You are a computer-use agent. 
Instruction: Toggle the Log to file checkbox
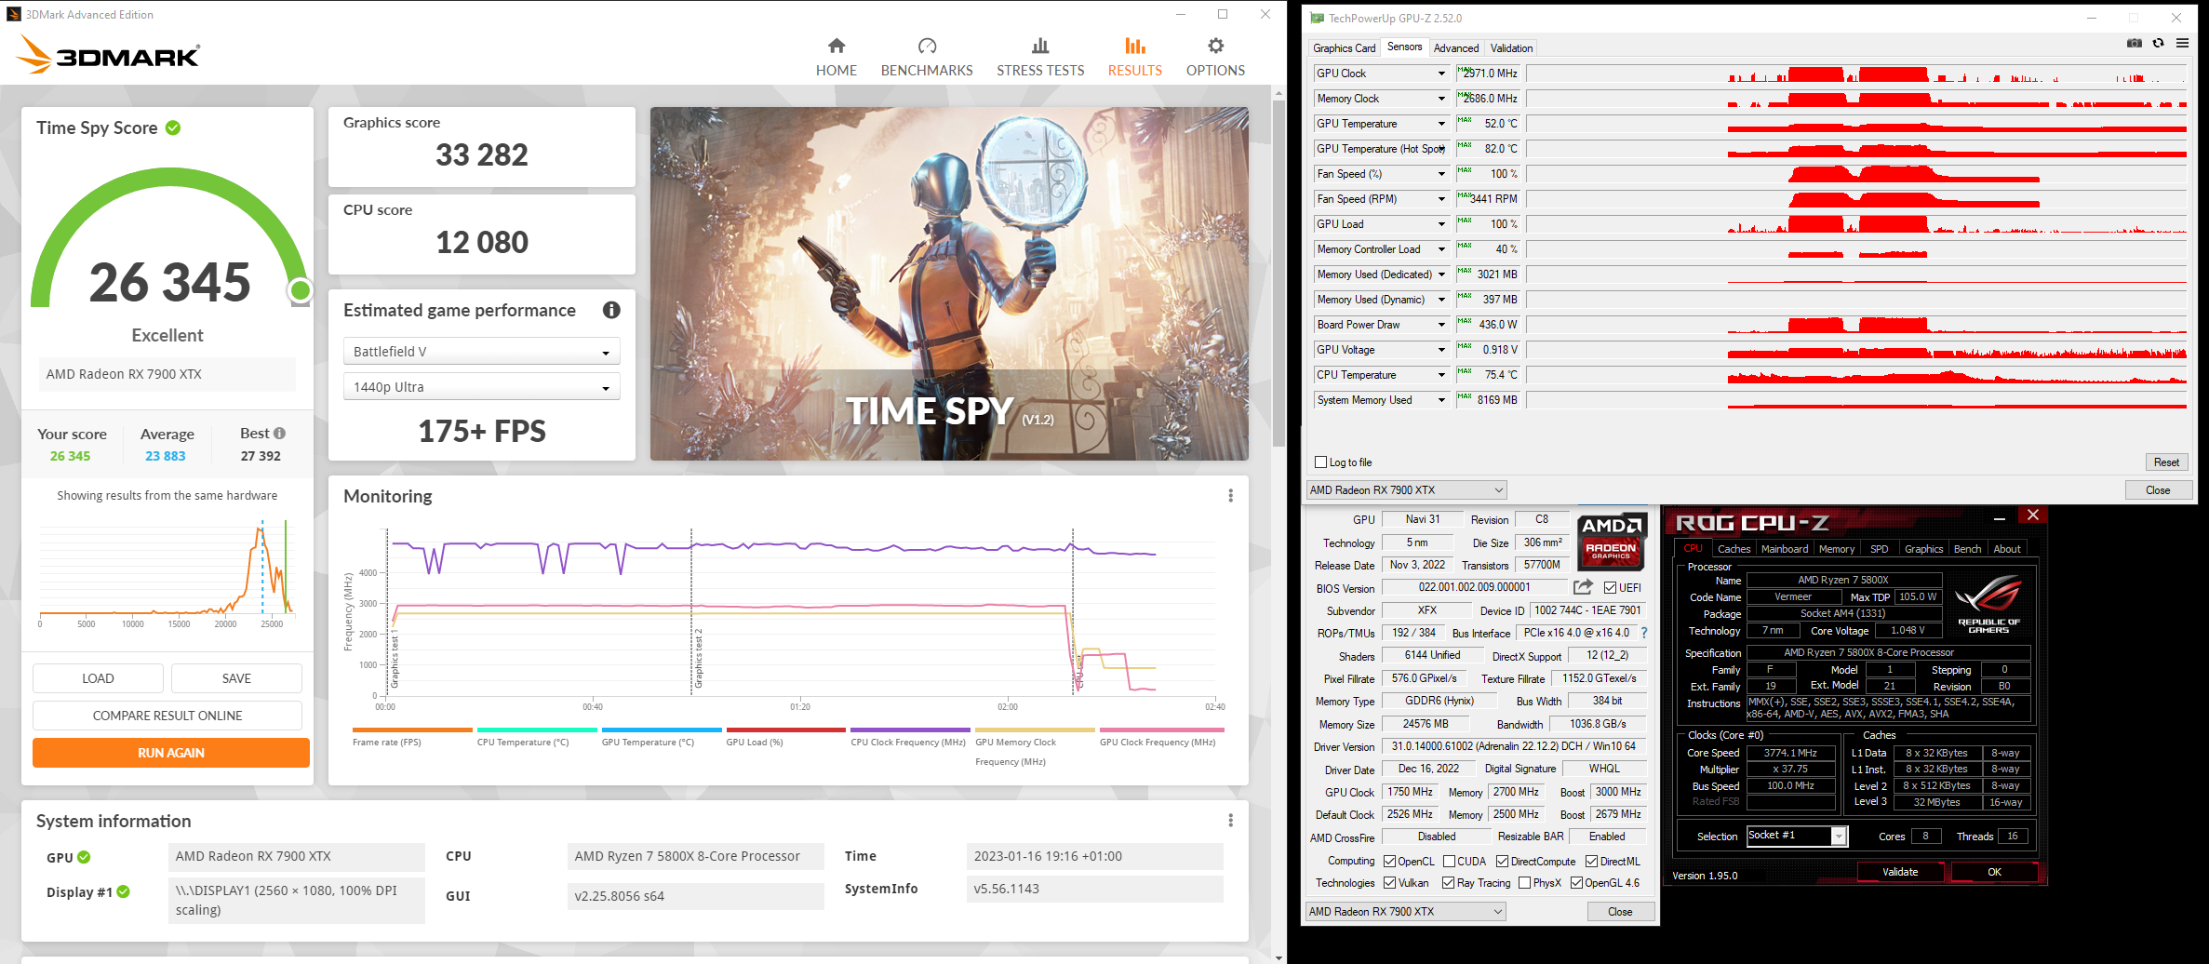[1320, 462]
